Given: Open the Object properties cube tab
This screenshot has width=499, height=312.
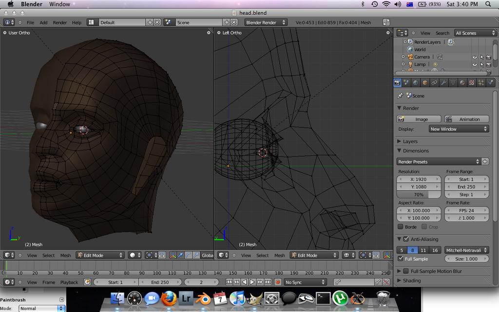Looking at the screenshot, I should point(425,83).
